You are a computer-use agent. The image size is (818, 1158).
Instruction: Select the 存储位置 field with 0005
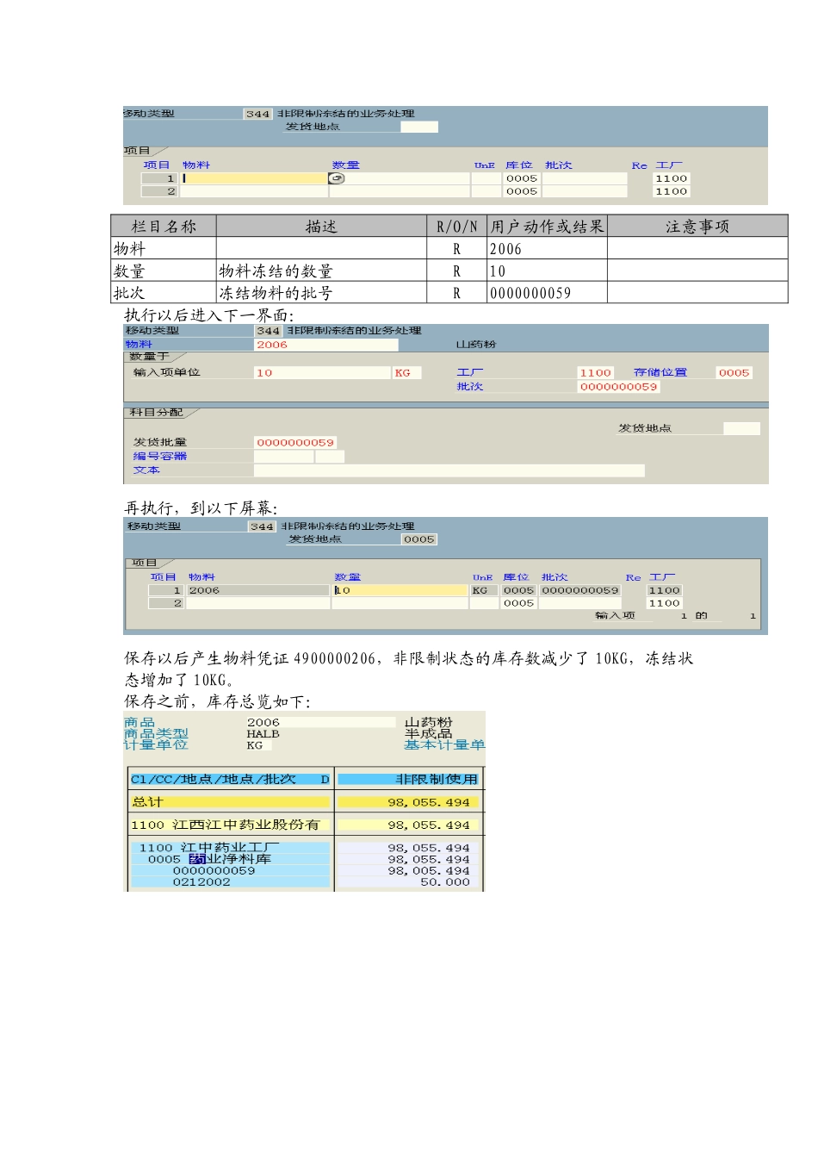coord(734,373)
